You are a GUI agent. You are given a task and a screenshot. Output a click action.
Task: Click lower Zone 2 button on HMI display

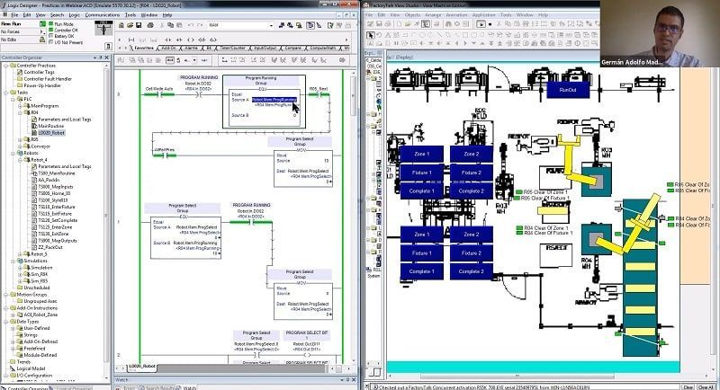point(471,235)
